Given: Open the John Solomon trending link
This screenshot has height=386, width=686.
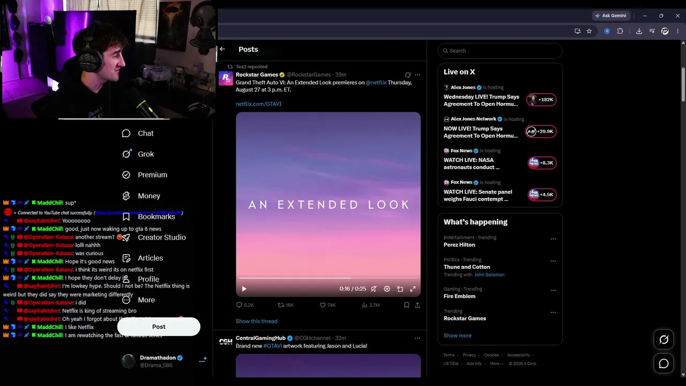Looking at the screenshot, I should [x=489, y=274].
